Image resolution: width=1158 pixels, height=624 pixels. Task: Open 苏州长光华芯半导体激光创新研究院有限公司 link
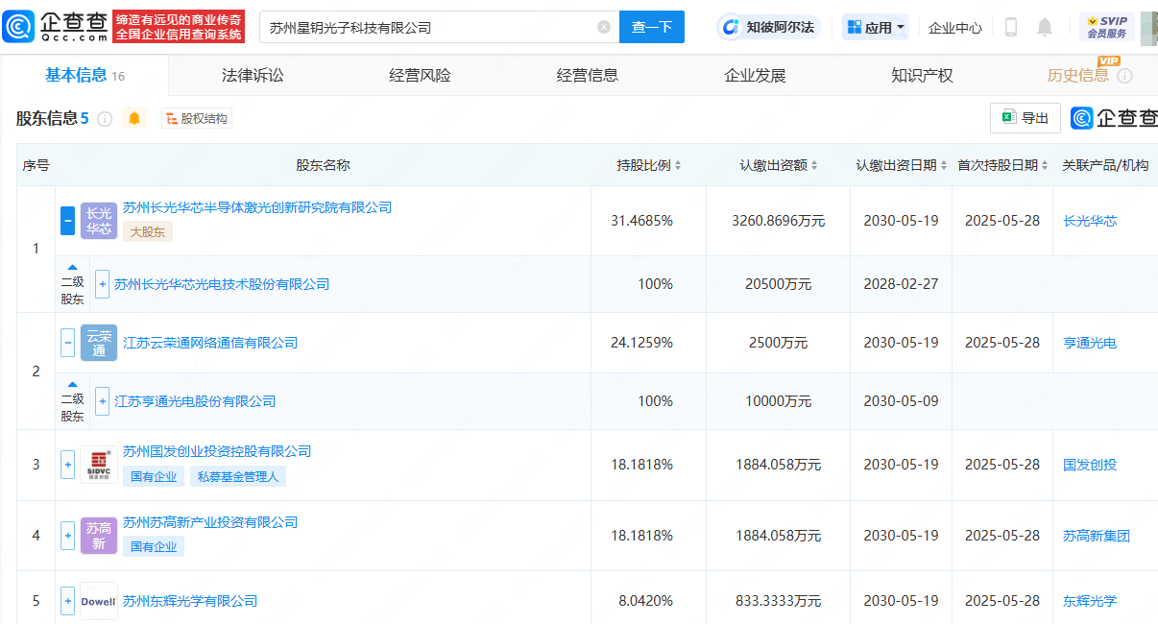257,207
